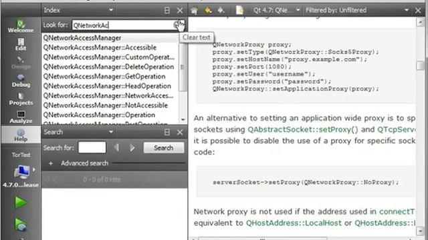Click in the Search for input field
This screenshot has width=428, height=240.
92,147
